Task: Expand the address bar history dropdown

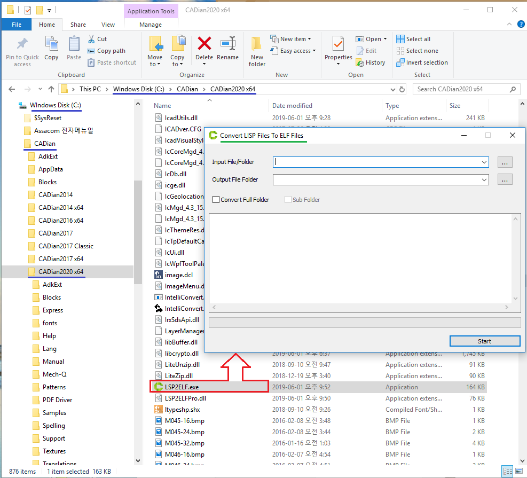Action: tap(392, 89)
